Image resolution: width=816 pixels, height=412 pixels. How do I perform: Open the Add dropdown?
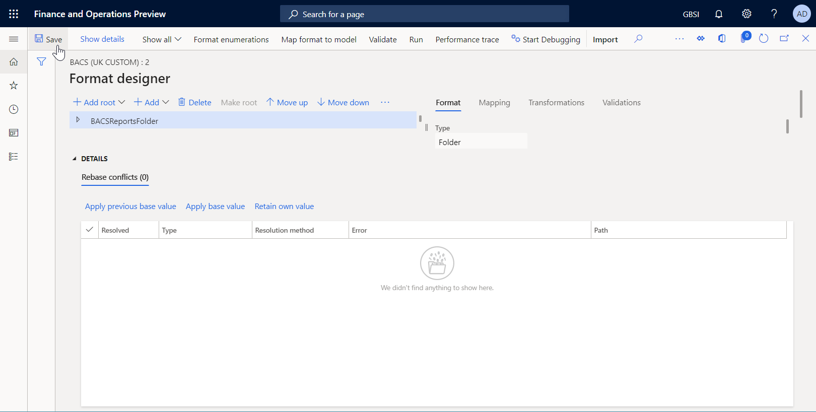click(x=152, y=102)
